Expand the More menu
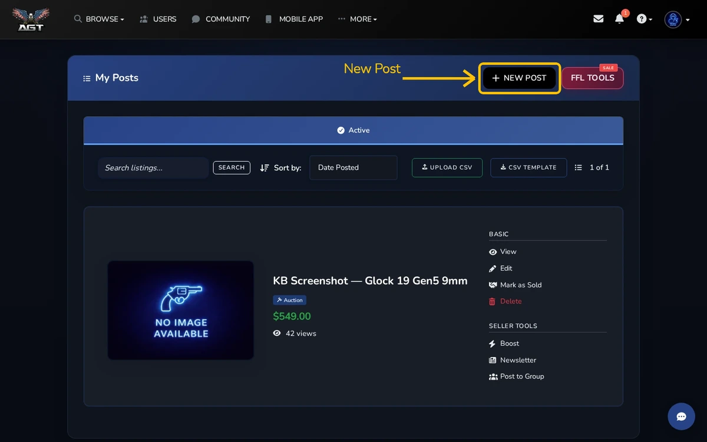This screenshot has width=707, height=442. [x=358, y=19]
